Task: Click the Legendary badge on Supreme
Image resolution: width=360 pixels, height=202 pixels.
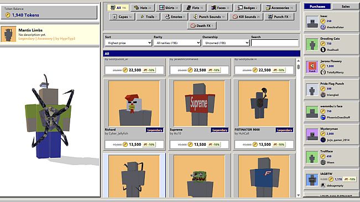Action: point(220,130)
